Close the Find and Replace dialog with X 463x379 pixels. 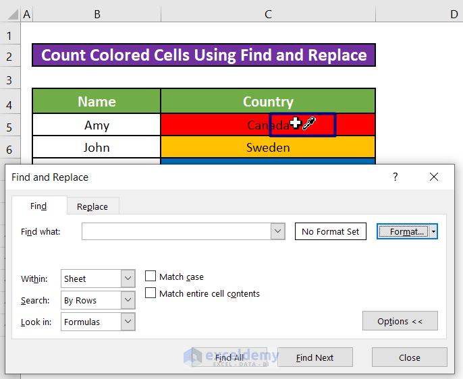(433, 177)
